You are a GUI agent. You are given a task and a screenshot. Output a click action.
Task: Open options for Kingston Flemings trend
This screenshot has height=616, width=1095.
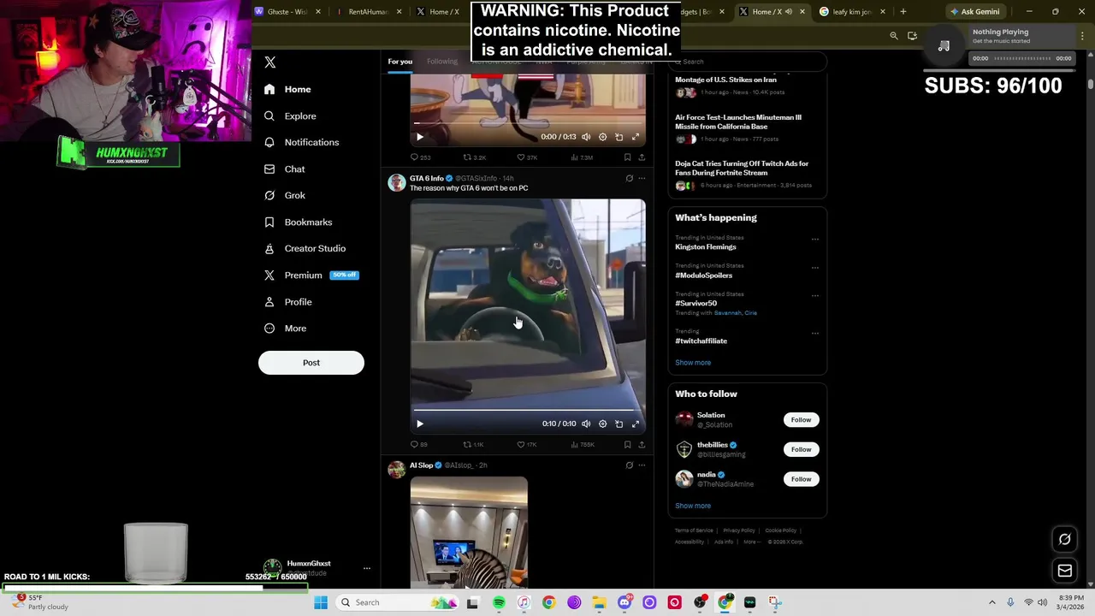click(x=815, y=240)
